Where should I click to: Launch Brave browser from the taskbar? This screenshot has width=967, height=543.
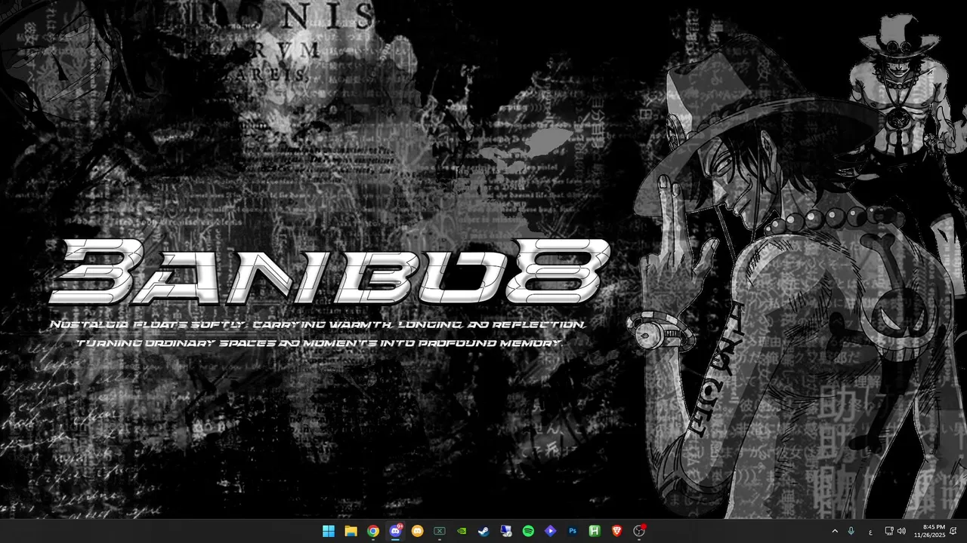tap(616, 531)
